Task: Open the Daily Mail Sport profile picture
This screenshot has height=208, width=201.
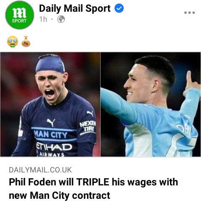Action: 20,15
